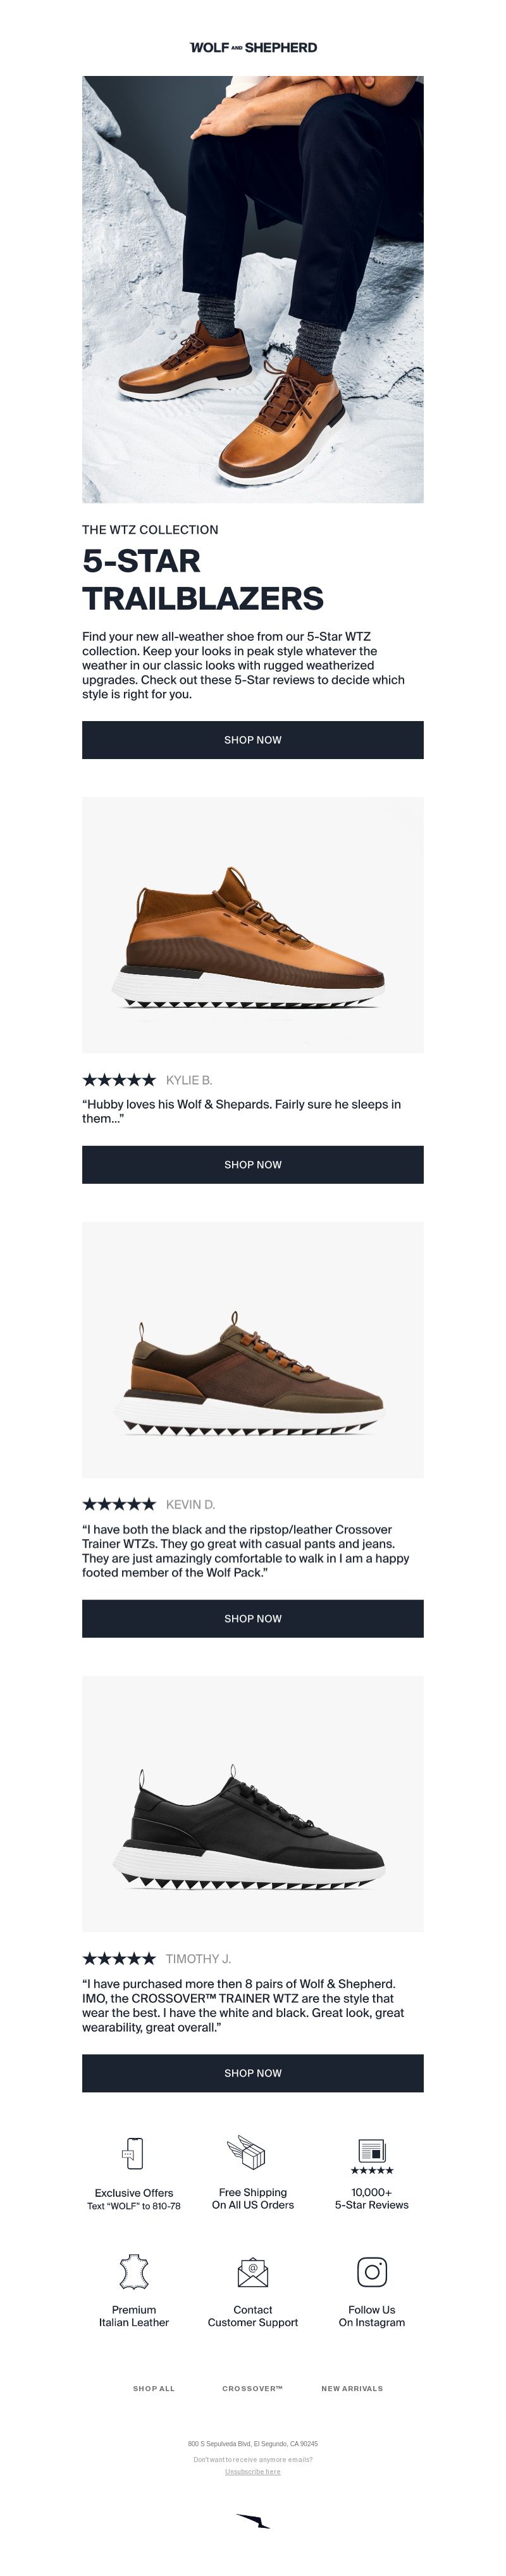Open the black Crossover trainer image
The width and height of the screenshot is (506, 2576).
pos(253,1804)
